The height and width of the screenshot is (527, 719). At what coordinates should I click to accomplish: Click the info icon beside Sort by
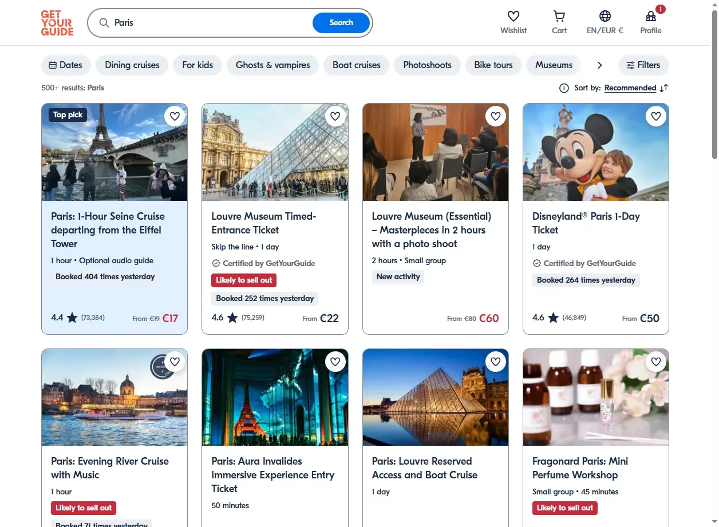564,88
